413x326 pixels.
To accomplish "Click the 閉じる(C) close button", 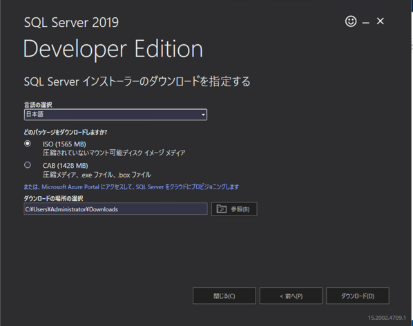I will (x=224, y=296).
